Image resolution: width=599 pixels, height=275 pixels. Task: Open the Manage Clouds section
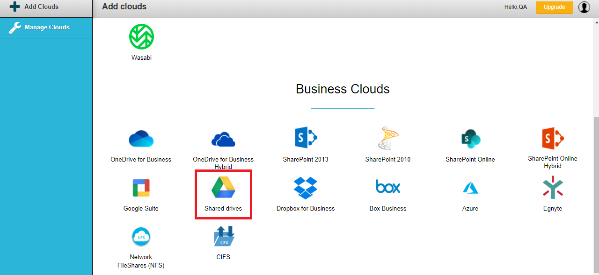coord(46,28)
